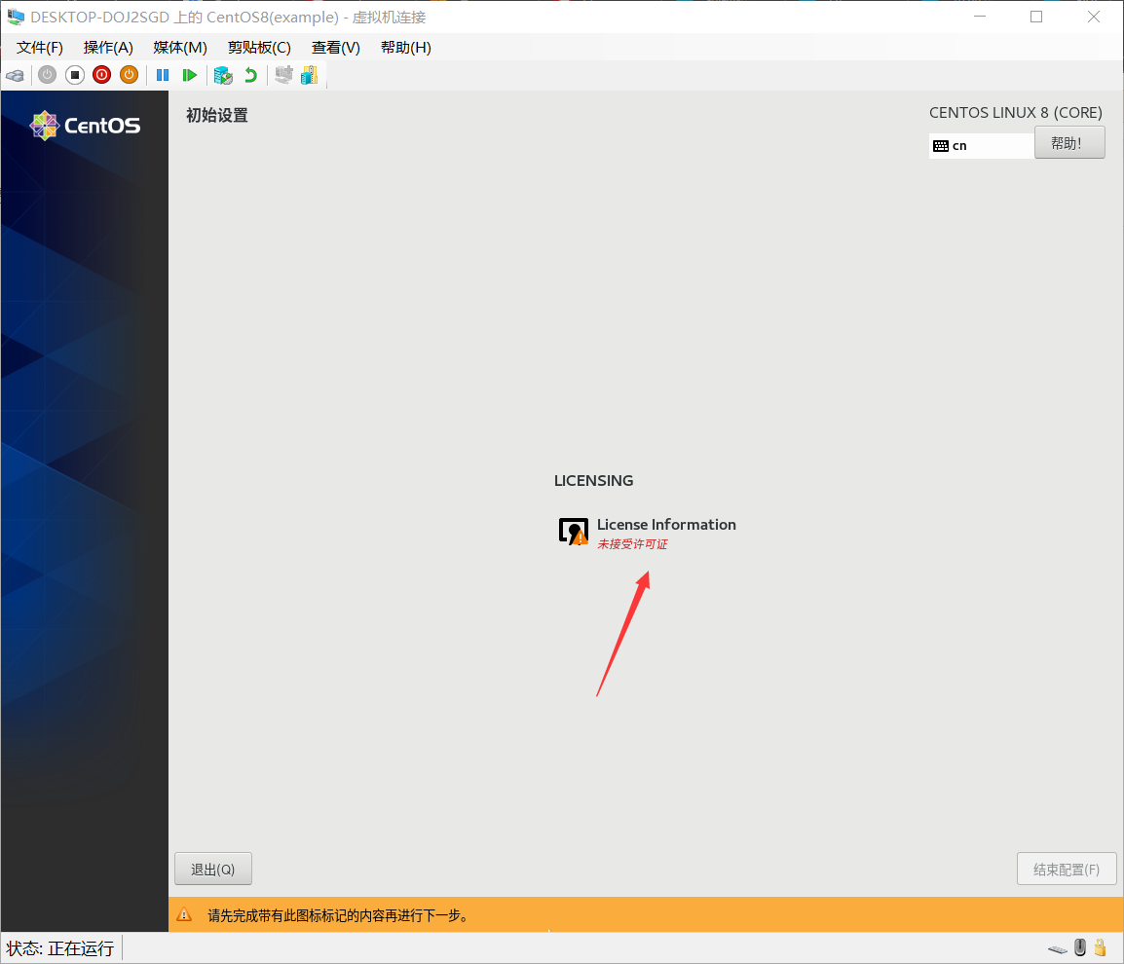The width and height of the screenshot is (1124, 964).
Task: Click the keyboard status icon in status bar
Action: 1058,949
